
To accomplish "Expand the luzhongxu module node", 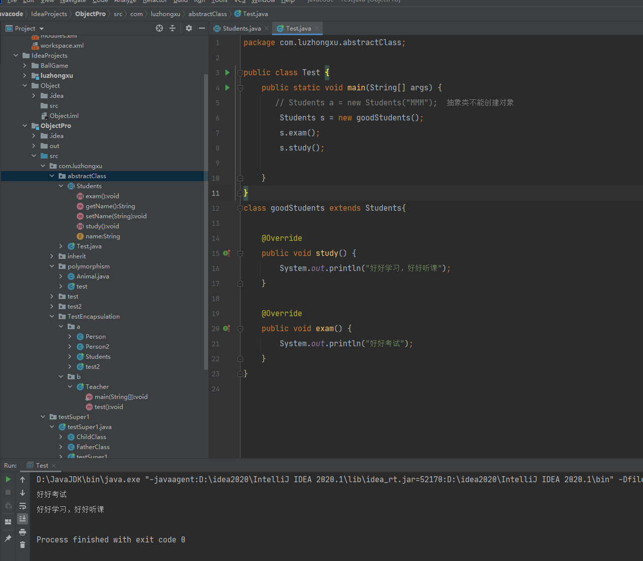I will (x=25, y=76).
